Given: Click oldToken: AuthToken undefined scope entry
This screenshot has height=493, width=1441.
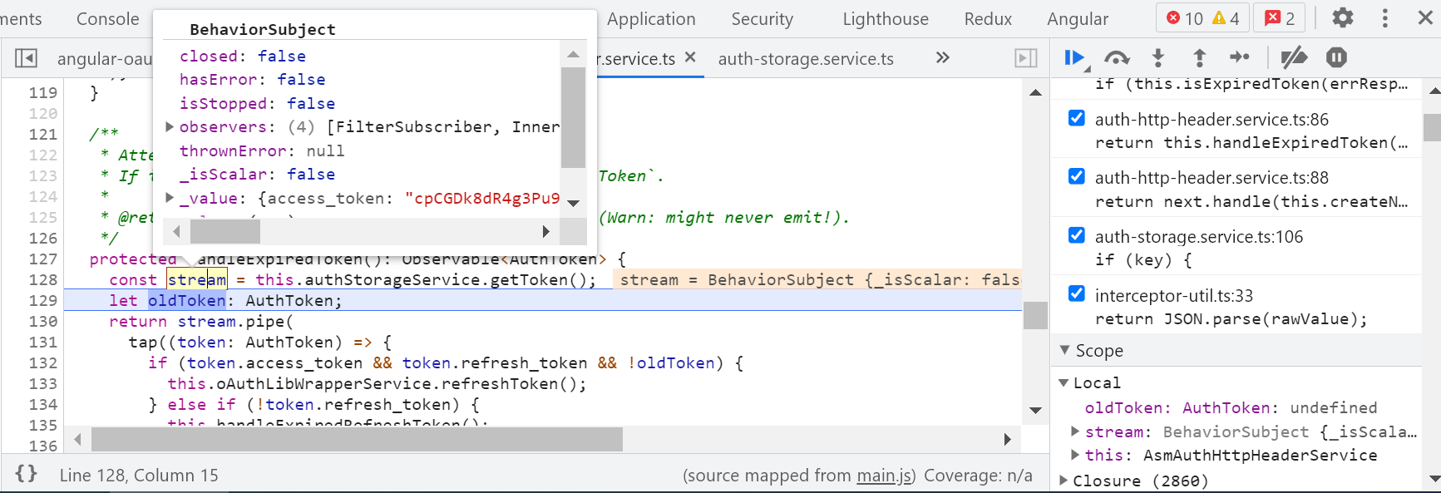Looking at the screenshot, I should [1231, 407].
